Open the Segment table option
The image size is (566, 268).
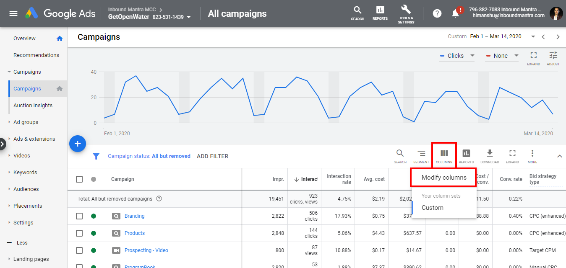421,156
